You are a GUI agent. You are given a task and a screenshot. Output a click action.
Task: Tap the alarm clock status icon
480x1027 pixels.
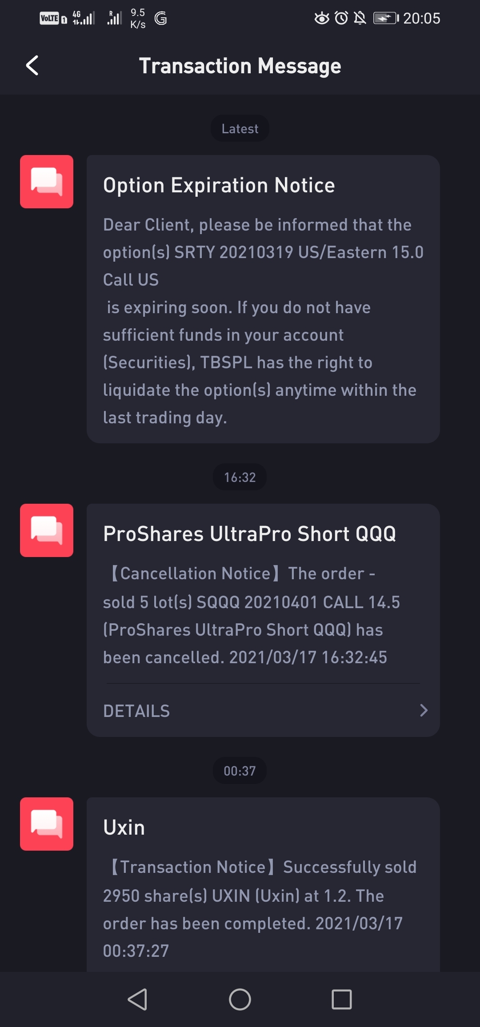coord(341,18)
